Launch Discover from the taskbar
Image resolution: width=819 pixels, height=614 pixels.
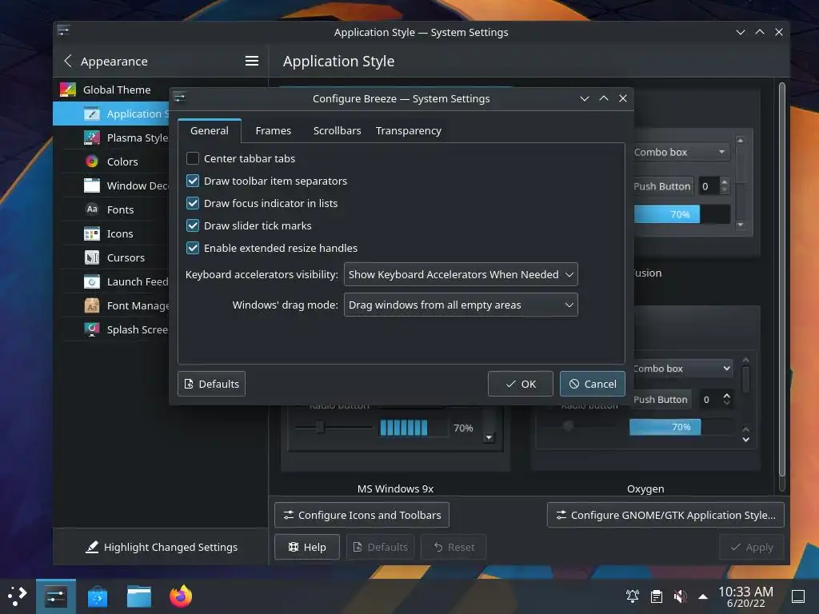pos(97,596)
